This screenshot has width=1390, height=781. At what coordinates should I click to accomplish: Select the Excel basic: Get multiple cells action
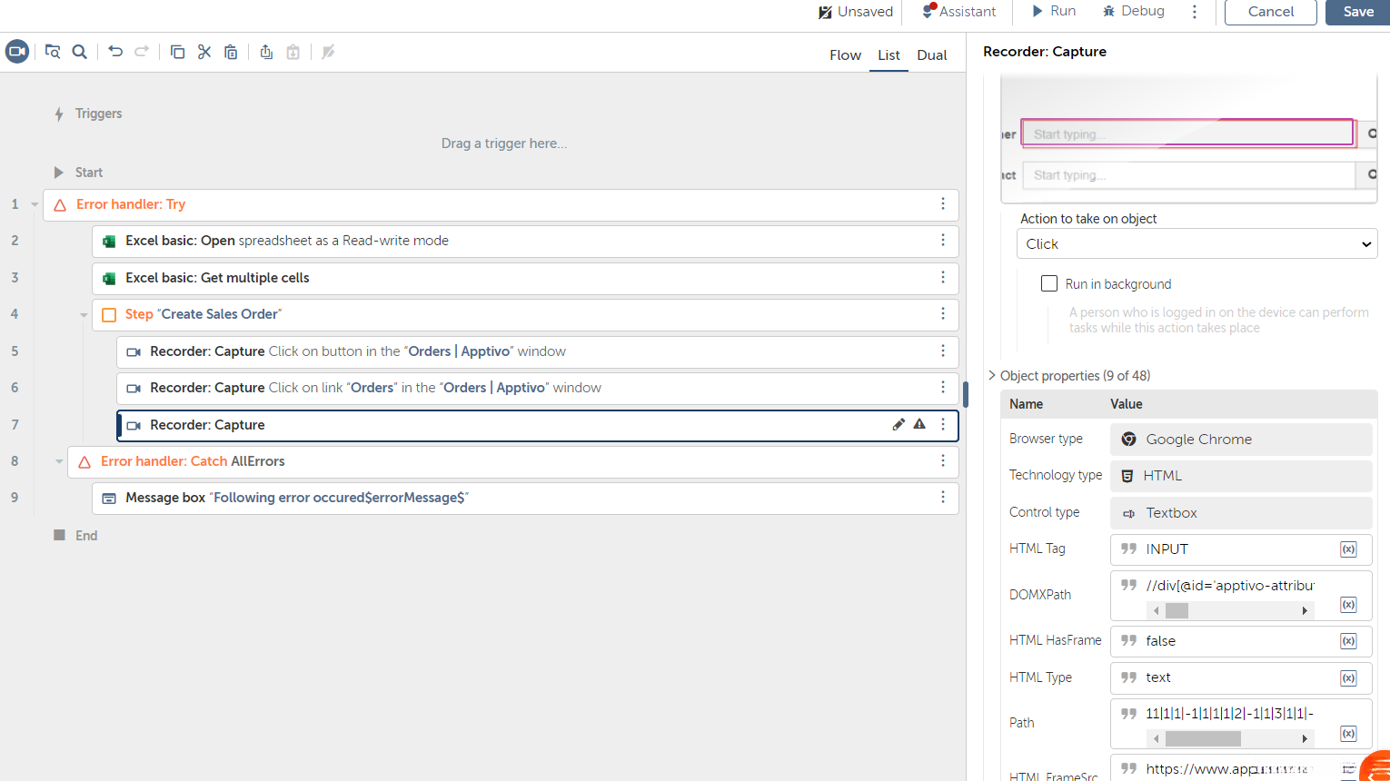click(525, 278)
